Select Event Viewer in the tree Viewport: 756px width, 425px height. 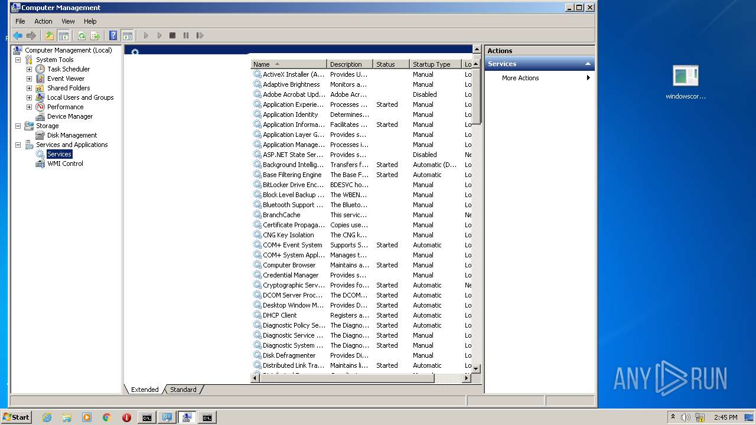coord(66,79)
